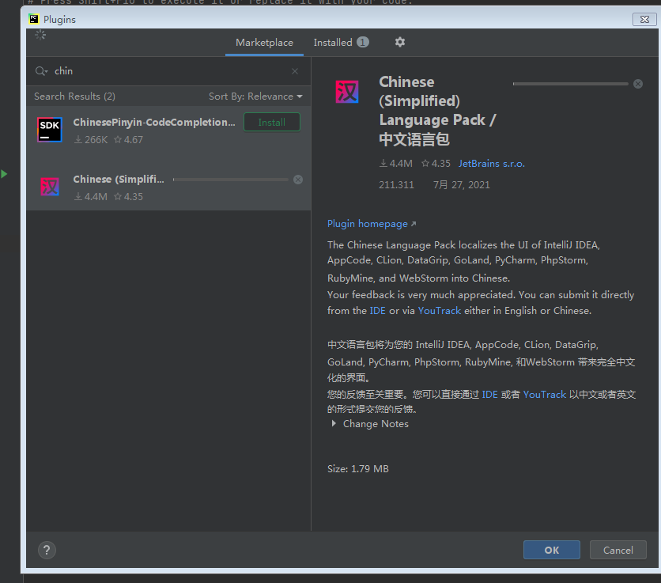This screenshot has height=583, width=661.
Task: Cancel Chinese language pack download in list
Action: [x=298, y=180]
